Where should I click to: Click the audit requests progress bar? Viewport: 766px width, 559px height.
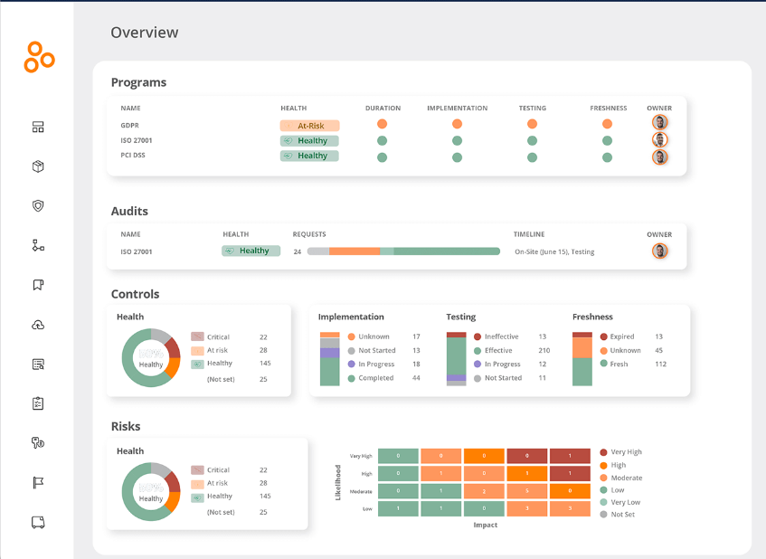pyautogui.click(x=403, y=251)
